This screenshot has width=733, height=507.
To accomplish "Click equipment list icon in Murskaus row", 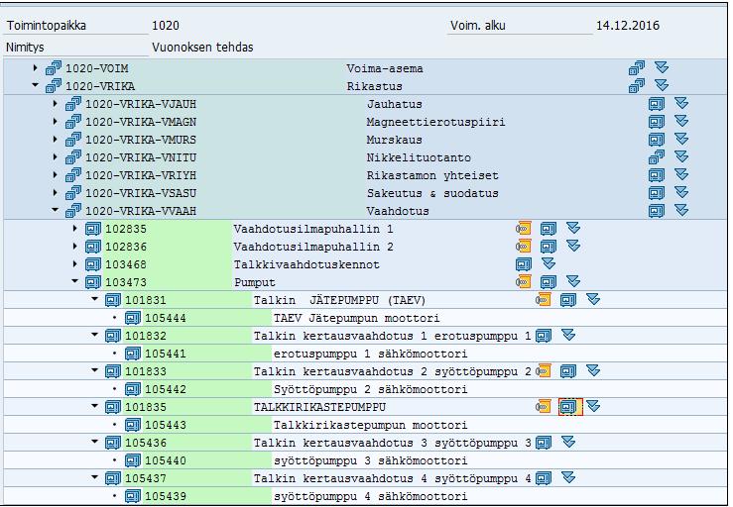I will (657, 139).
